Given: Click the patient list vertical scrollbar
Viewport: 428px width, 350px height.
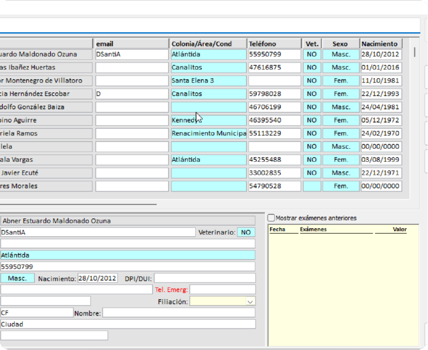Looking at the screenshot, I should [x=415, y=52].
